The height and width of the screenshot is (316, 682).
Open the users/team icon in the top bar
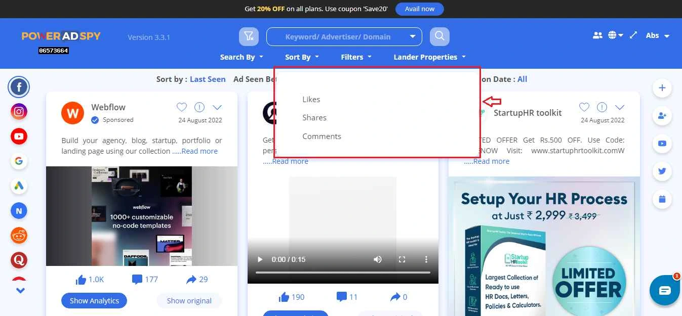[597, 35]
